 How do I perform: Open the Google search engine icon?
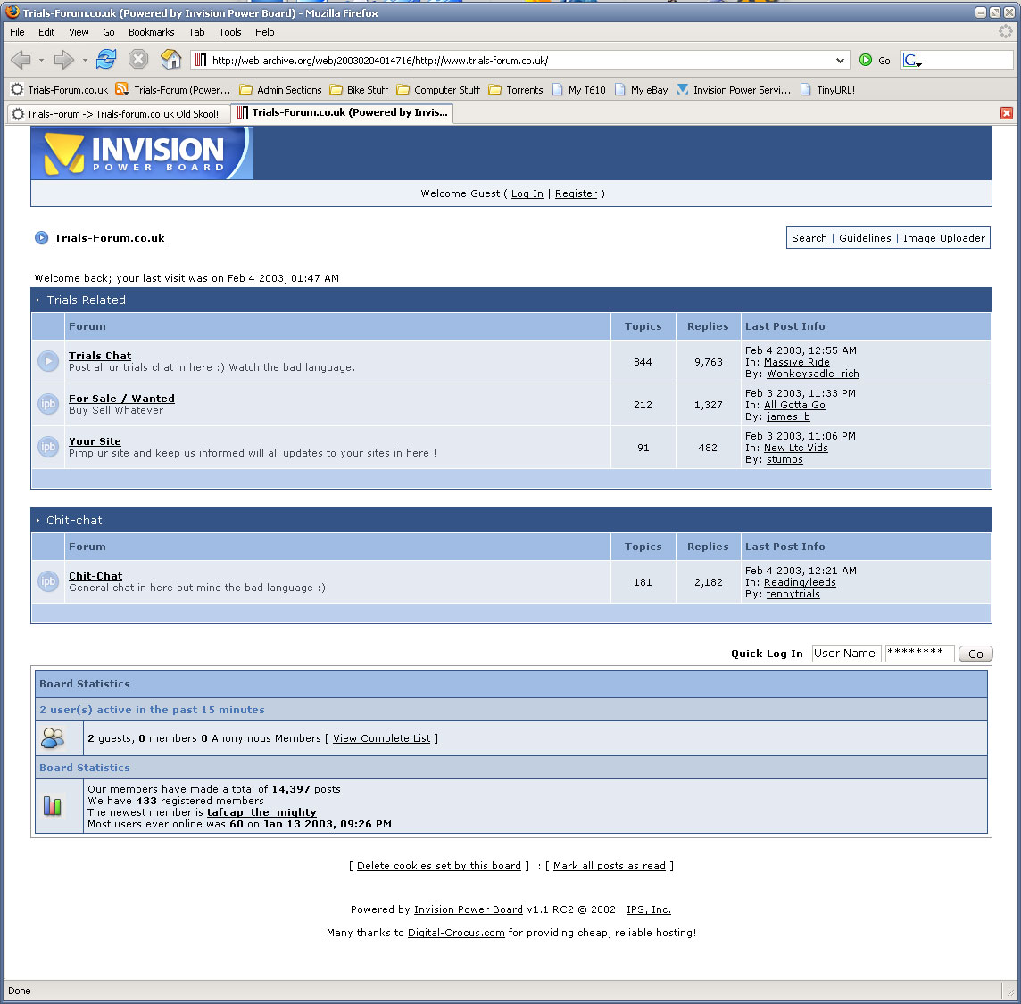pyautogui.click(x=911, y=60)
